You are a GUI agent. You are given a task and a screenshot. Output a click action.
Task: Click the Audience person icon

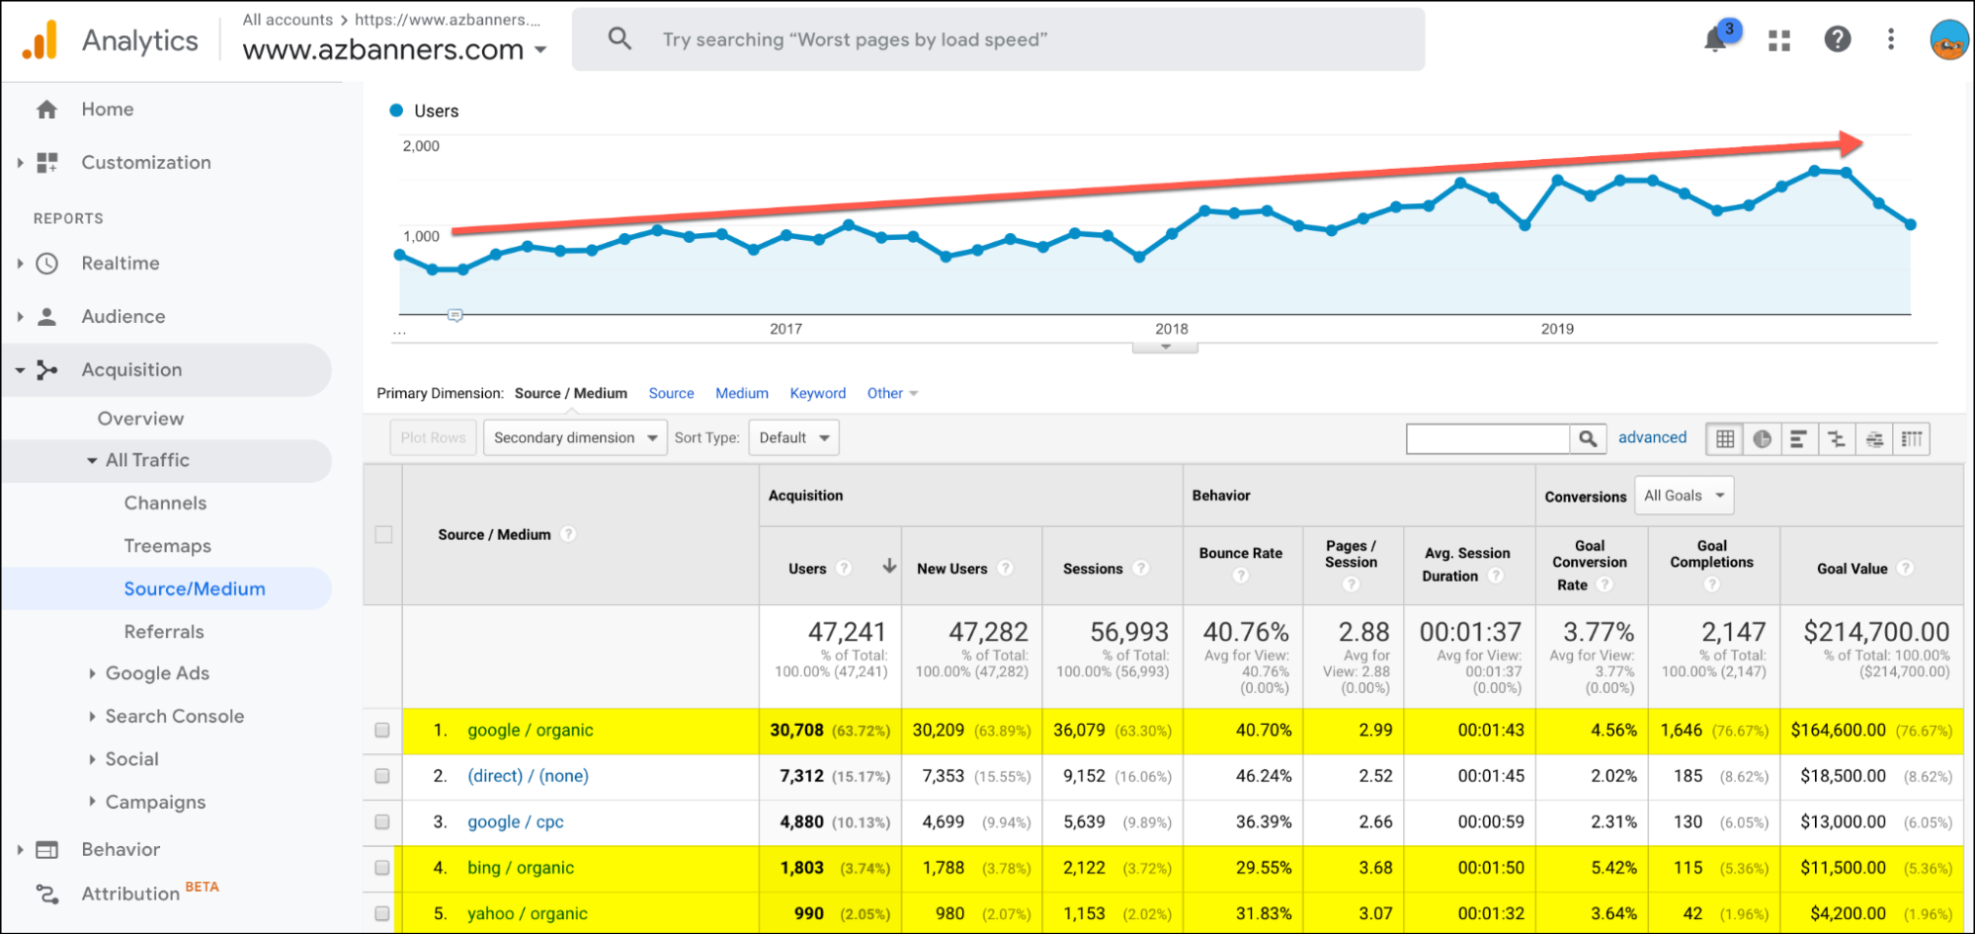coord(46,317)
